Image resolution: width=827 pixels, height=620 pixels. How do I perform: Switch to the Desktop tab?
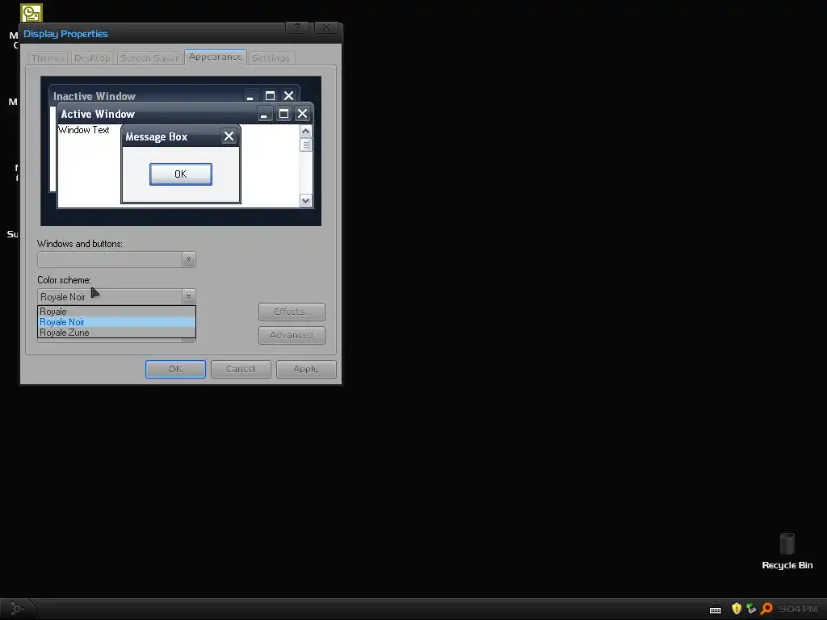92,58
